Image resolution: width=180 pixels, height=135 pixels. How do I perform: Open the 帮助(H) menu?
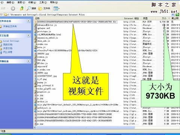click(54, 2)
